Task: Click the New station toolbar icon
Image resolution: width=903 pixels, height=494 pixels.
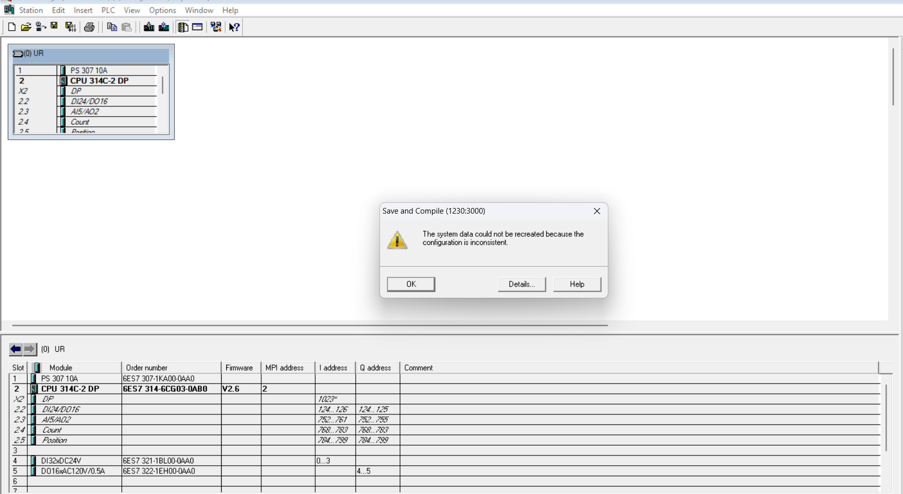Action: pos(12,27)
